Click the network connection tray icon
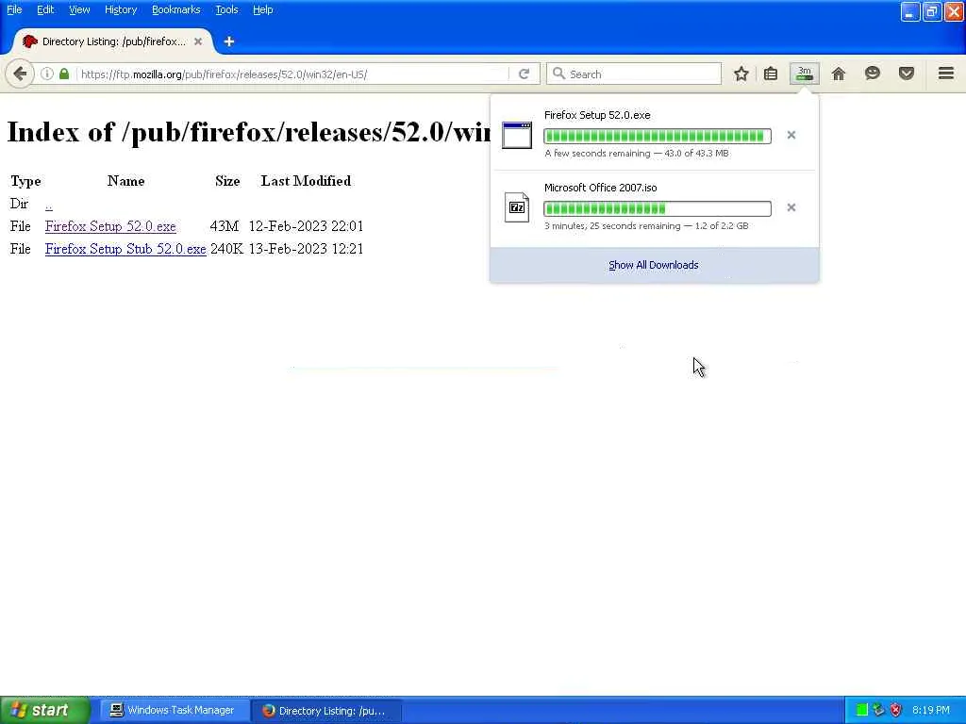Image resolution: width=966 pixels, height=724 pixels. pyautogui.click(x=878, y=711)
